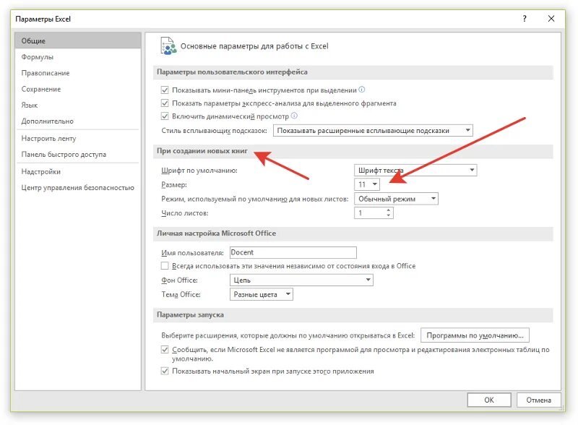This screenshot has height=425, width=578.
Task: Open Панель быстрого доступа category
Action: [78, 154]
